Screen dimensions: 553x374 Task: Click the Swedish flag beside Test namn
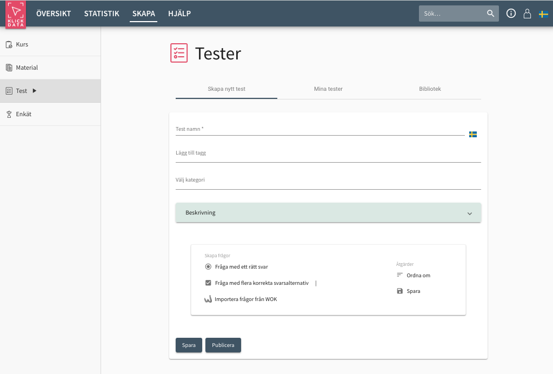(x=473, y=134)
